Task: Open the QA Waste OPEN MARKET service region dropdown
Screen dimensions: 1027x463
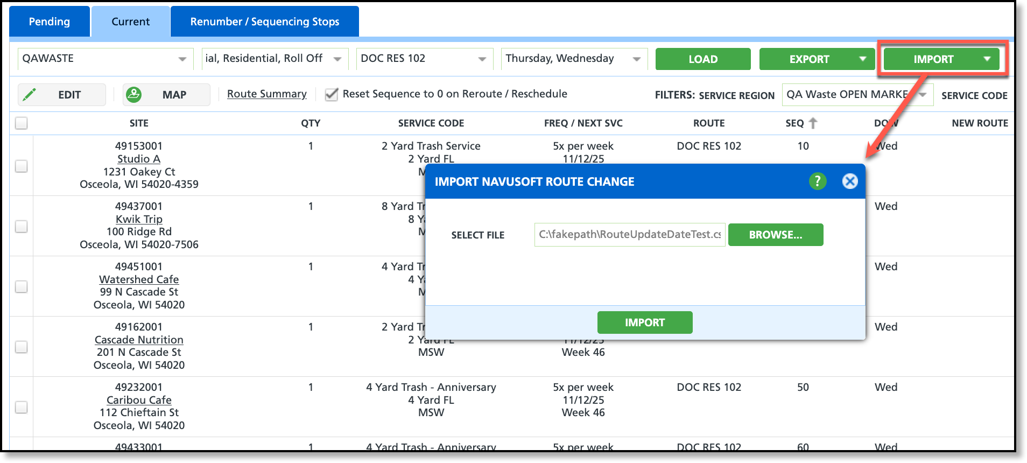Action: [857, 95]
